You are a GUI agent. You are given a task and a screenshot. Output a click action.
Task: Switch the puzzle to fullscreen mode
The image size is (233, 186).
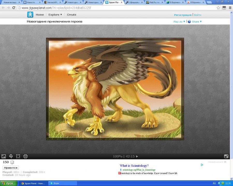point(226,156)
